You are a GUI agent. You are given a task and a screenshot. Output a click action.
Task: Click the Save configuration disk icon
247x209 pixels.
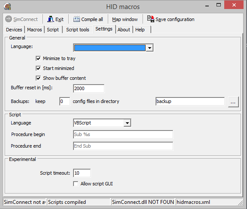click(x=151, y=19)
